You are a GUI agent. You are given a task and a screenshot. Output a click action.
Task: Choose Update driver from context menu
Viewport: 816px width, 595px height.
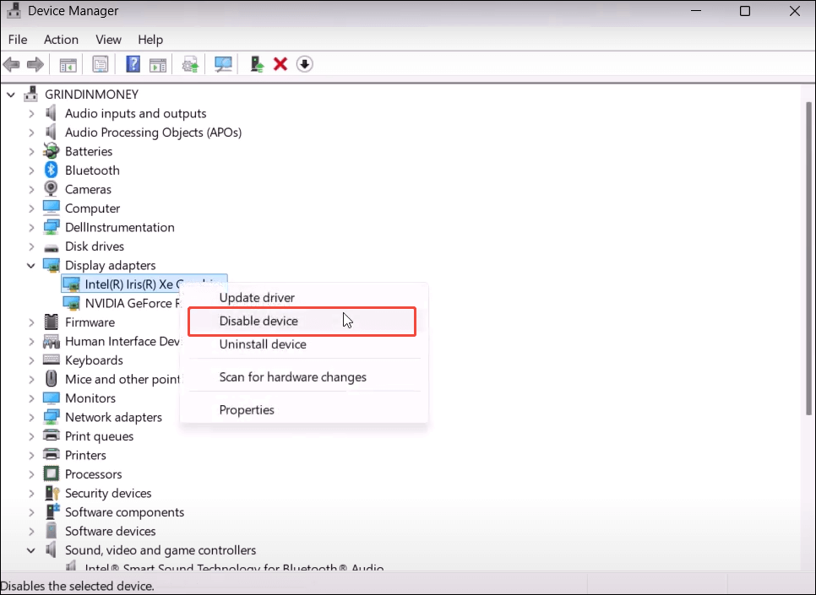[x=304, y=297]
